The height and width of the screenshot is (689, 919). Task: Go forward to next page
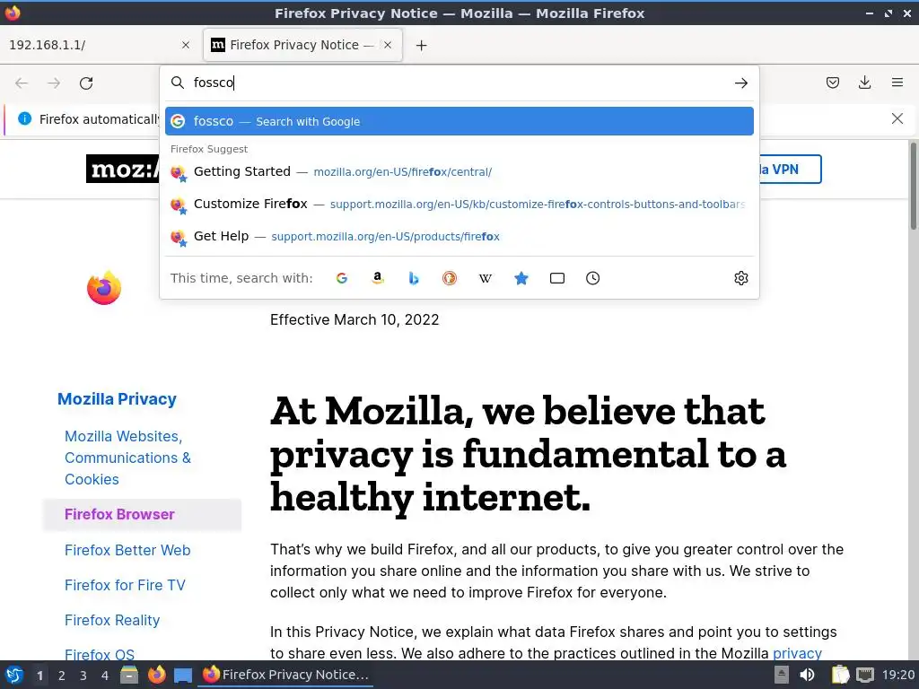coord(54,83)
